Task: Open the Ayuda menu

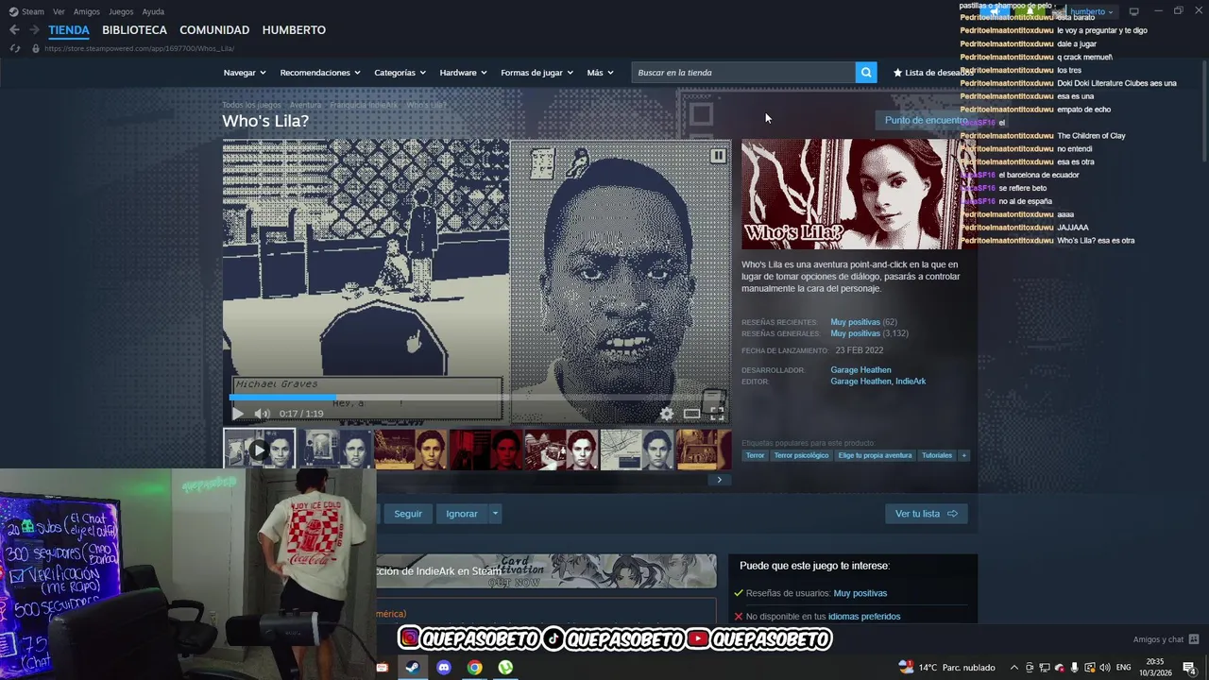Action: [x=153, y=11]
